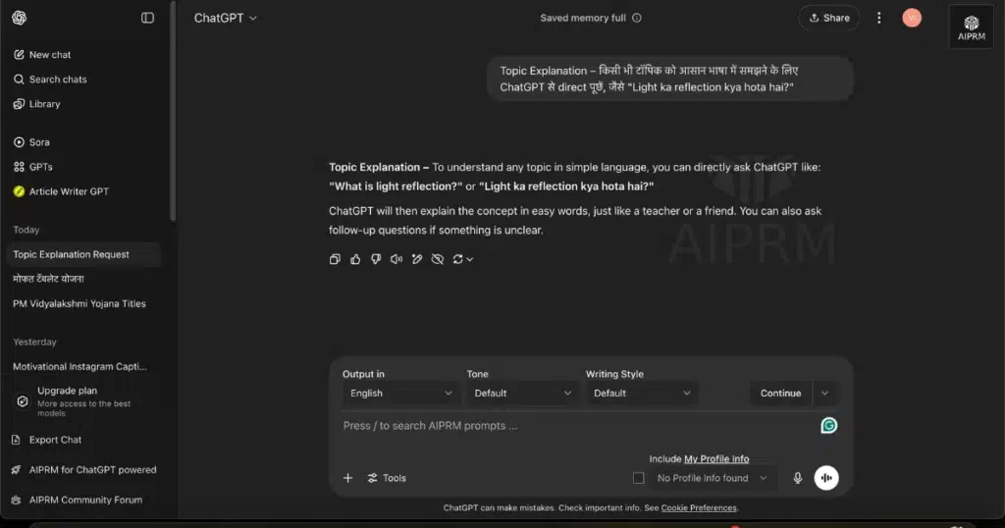
Task: Open the three-dot options menu
Action: pyautogui.click(x=878, y=18)
